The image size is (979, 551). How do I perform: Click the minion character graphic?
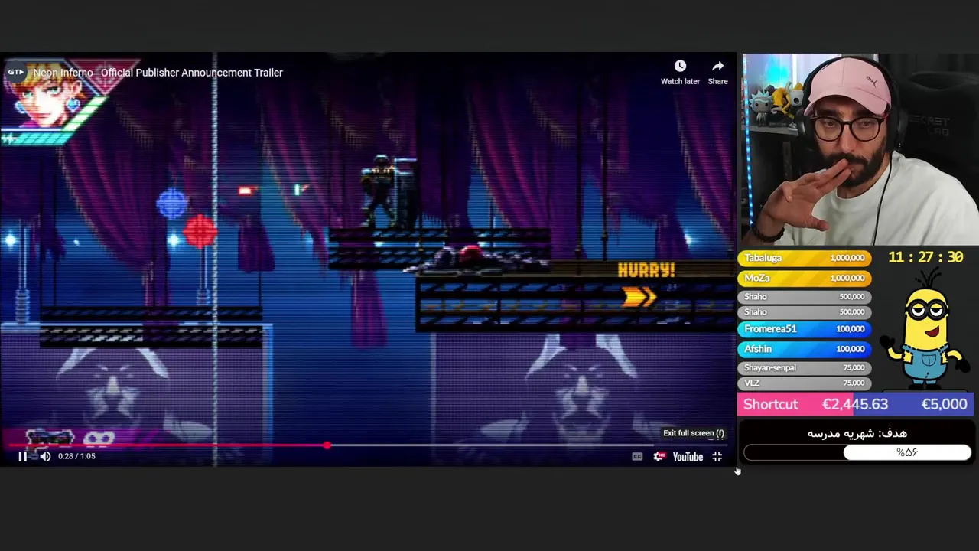coord(926,331)
